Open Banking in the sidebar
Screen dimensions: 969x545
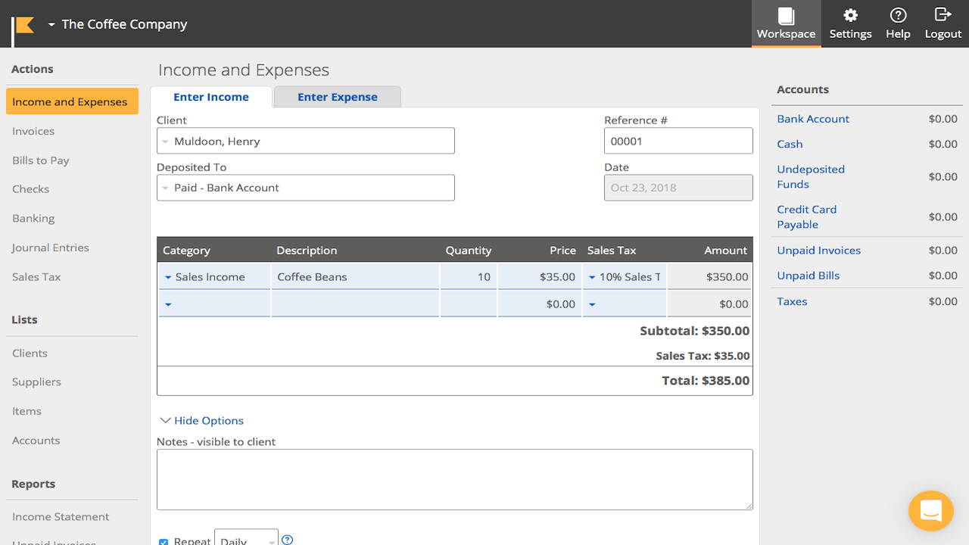33,218
